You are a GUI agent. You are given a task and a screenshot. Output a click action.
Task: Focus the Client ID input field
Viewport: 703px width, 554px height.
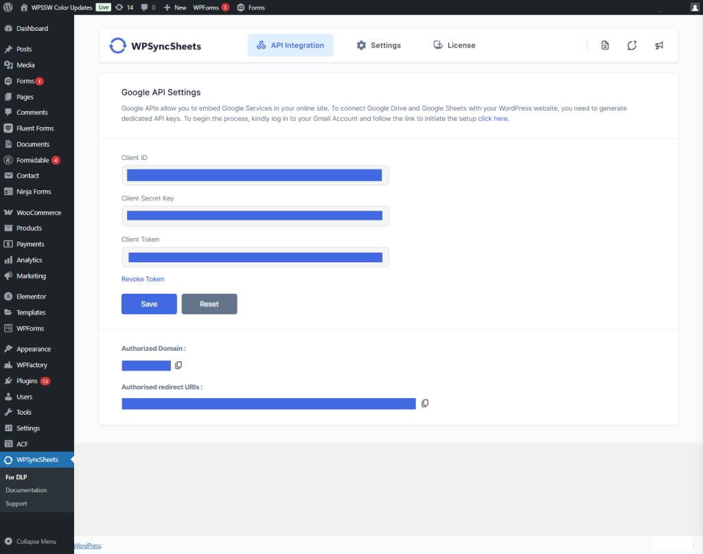(x=255, y=175)
